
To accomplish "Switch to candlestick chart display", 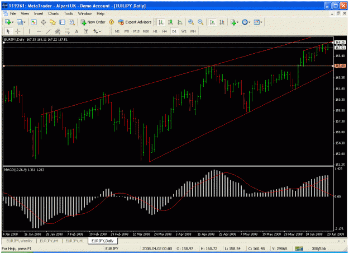I will click(x=170, y=22).
